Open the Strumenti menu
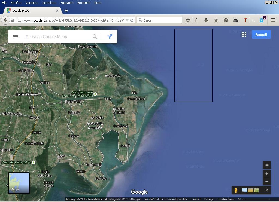The height and width of the screenshot is (202, 279). [84, 3]
